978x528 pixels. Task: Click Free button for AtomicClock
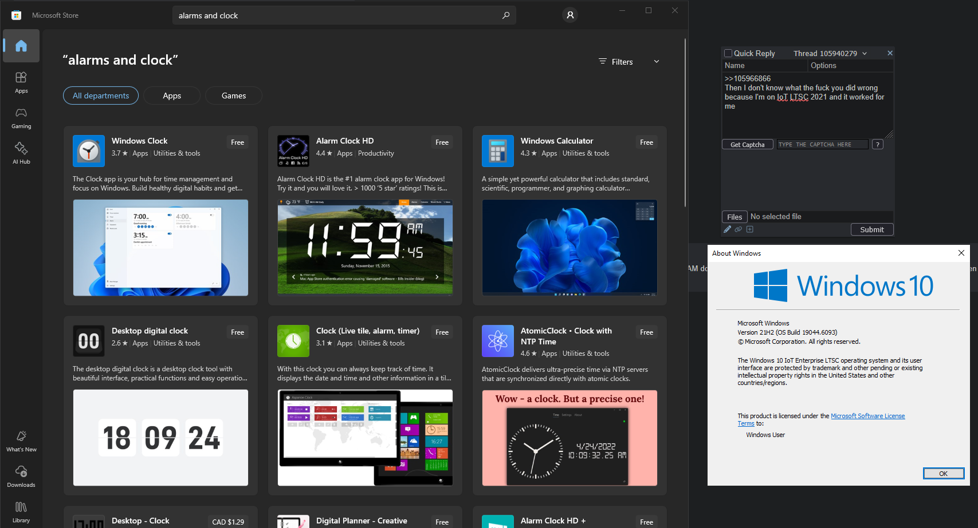pyautogui.click(x=646, y=332)
